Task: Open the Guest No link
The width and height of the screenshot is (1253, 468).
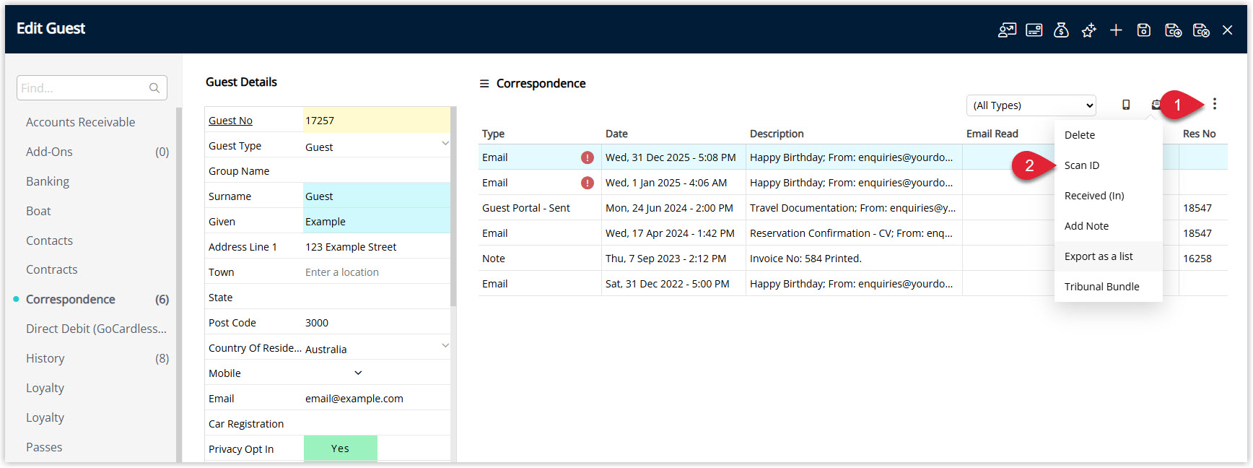Action: 230,121
